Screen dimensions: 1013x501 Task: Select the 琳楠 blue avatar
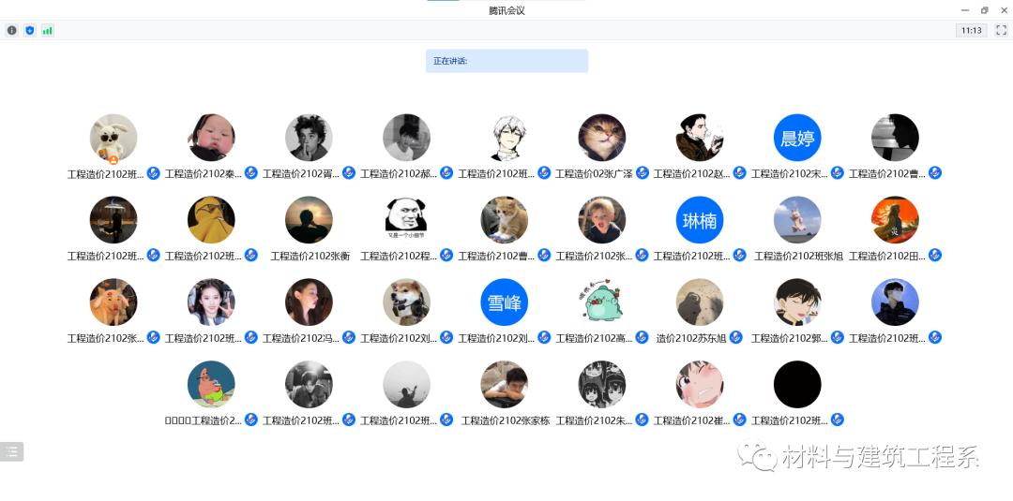click(x=700, y=220)
